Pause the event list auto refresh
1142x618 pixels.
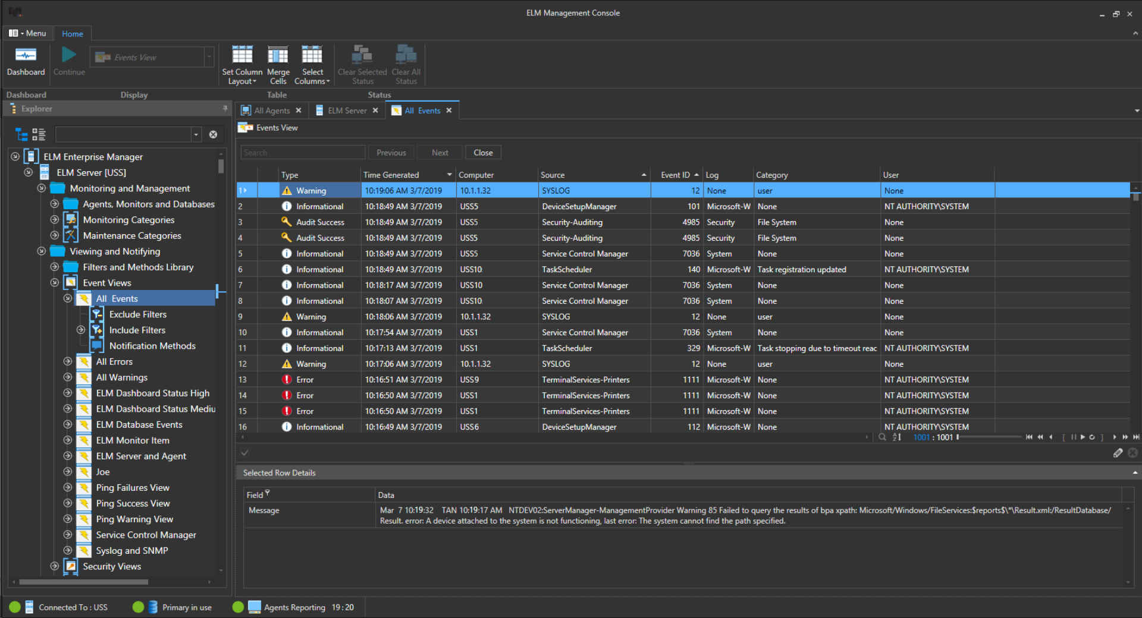point(1074,437)
